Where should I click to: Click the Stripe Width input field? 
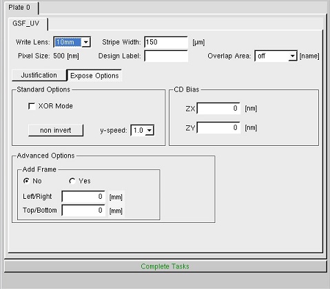[166, 42]
